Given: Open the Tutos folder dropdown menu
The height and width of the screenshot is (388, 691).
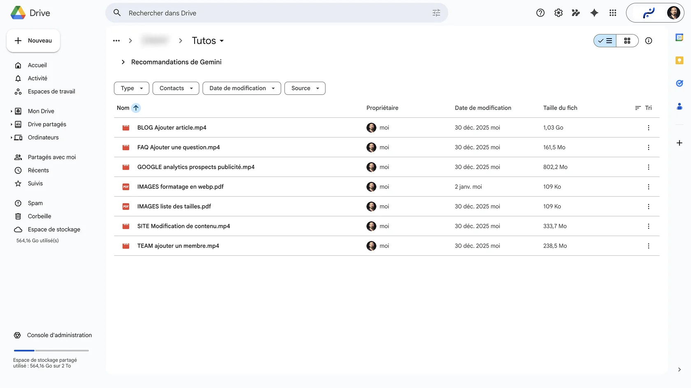Looking at the screenshot, I should (x=208, y=41).
